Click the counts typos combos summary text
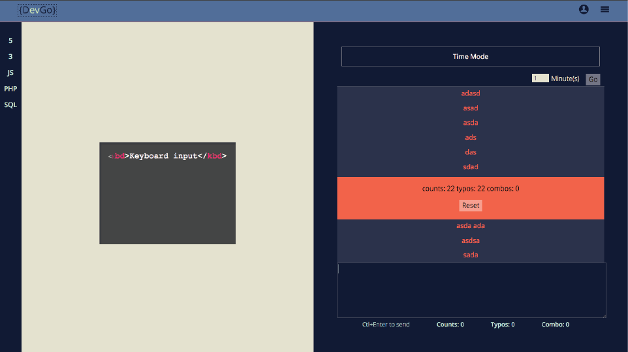Viewport: 628px width, 352px height. point(470,189)
